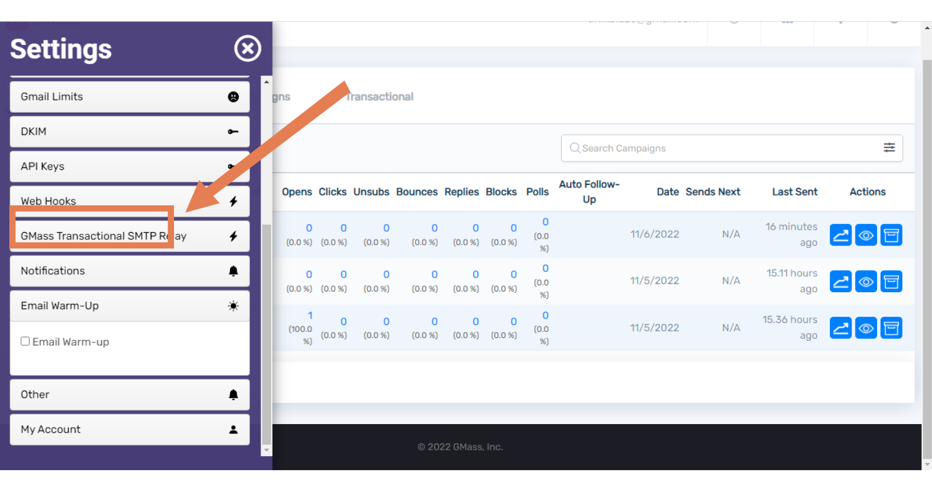Screen dimensions: 932x490
Task: Click the 15.36 hours ago cell
Action: (790, 328)
